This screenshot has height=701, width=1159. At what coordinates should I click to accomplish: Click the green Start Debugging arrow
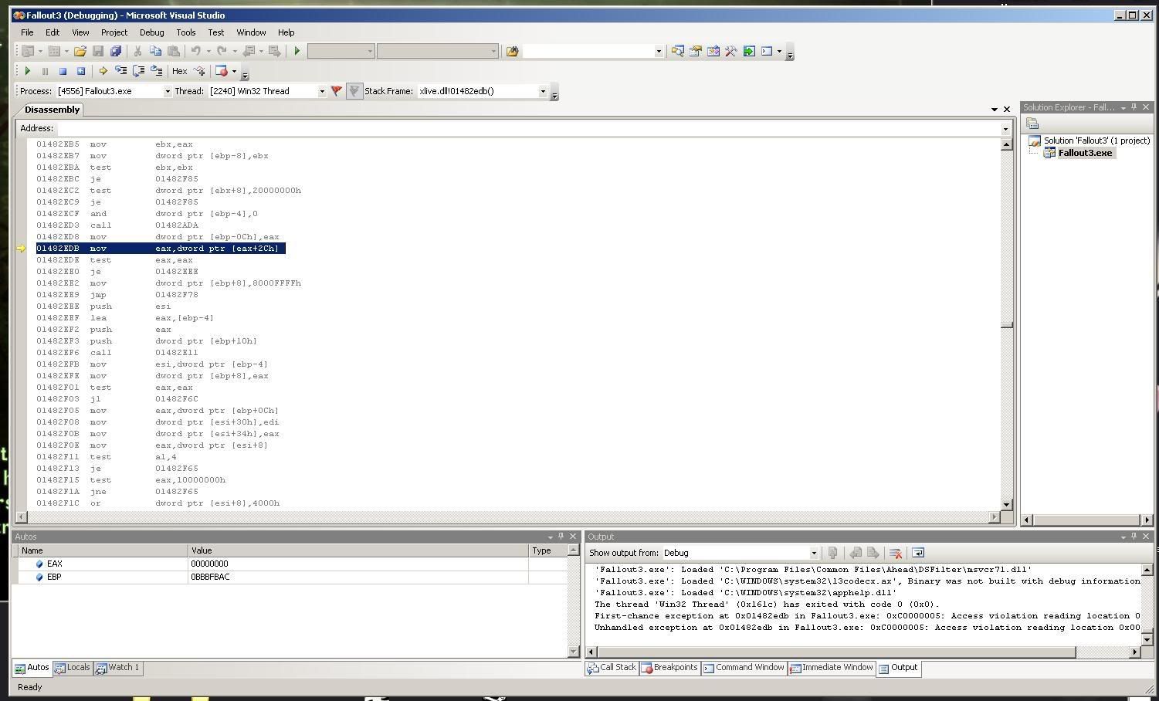coord(297,51)
